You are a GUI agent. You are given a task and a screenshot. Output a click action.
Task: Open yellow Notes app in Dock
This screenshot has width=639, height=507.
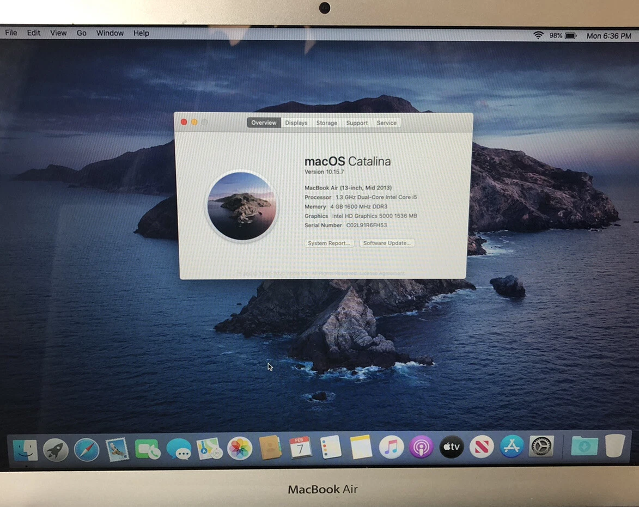coord(361,447)
